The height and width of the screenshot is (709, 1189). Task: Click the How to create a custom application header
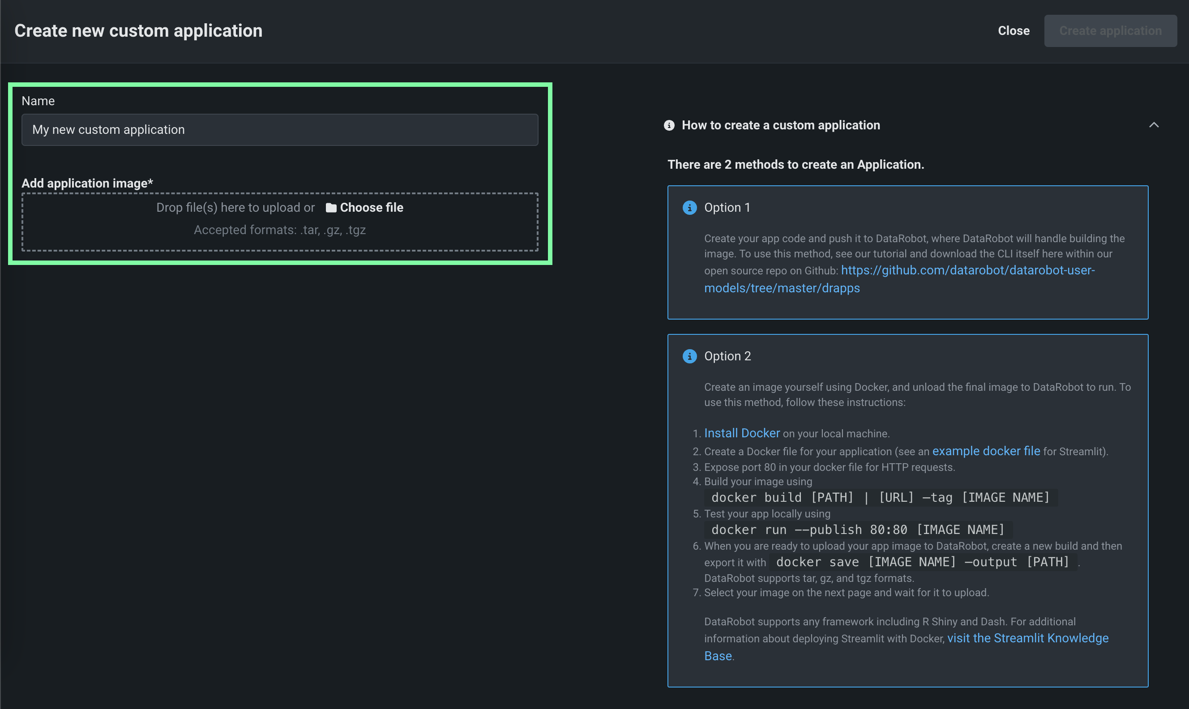[x=781, y=125]
